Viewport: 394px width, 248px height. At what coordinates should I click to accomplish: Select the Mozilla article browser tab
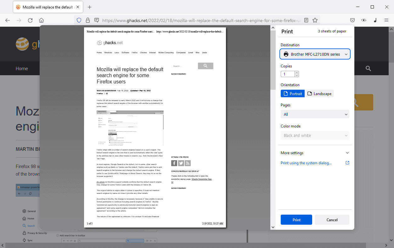[x=48, y=7]
